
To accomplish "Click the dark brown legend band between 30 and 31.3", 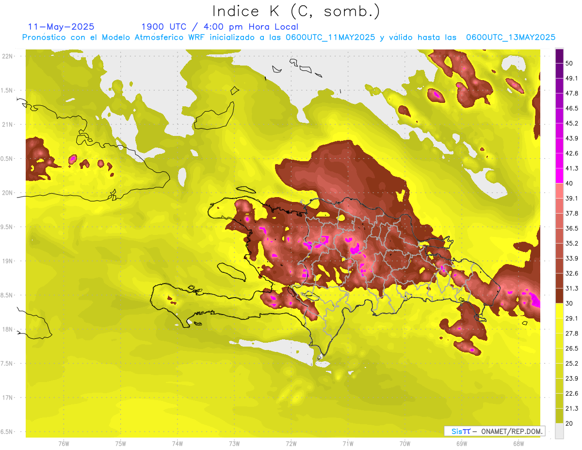I will (x=559, y=296).
